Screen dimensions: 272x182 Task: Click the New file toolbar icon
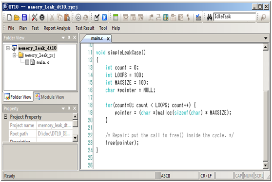(x=10, y=18)
